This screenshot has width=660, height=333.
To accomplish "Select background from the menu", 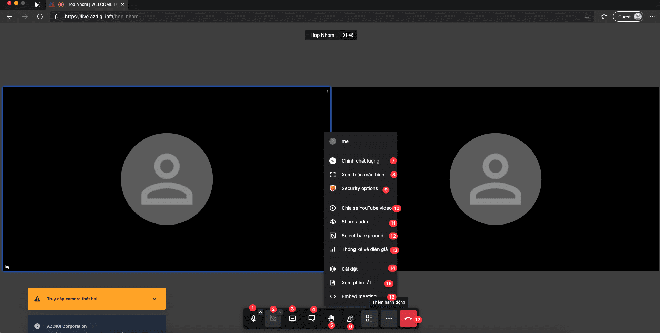I will pos(362,236).
